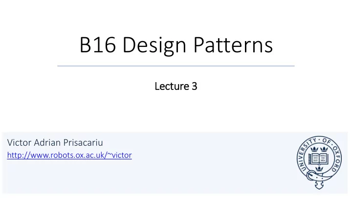Click the University of Oxford crest logo
352x198 pixels.
coord(319,162)
